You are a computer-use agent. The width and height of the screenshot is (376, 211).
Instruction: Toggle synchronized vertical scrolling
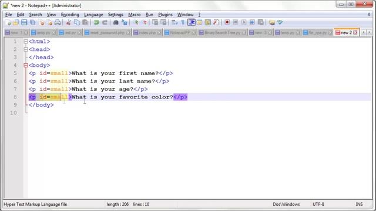[x=155, y=22]
